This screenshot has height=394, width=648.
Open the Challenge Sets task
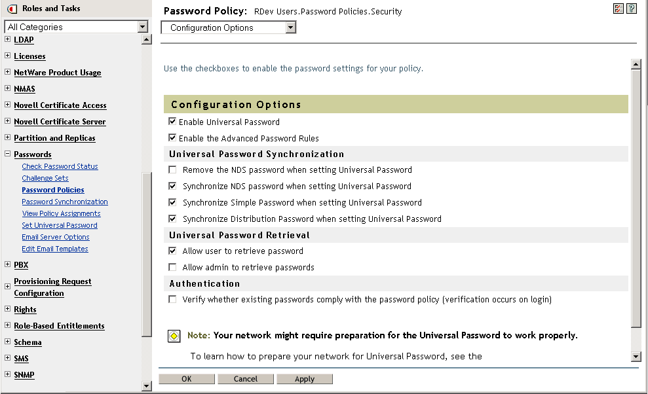(45, 178)
